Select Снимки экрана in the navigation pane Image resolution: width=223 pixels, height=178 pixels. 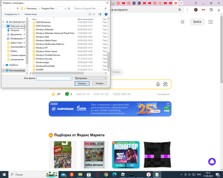coord(17,55)
